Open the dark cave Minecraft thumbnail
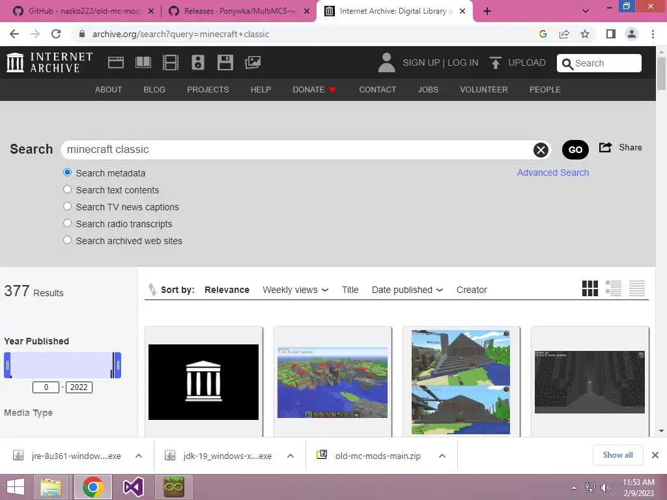667x500 pixels. (x=589, y=382)
